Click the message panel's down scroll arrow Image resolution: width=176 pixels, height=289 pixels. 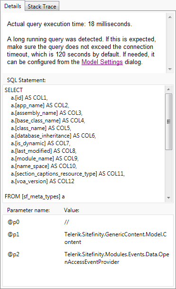click(170, 69)
